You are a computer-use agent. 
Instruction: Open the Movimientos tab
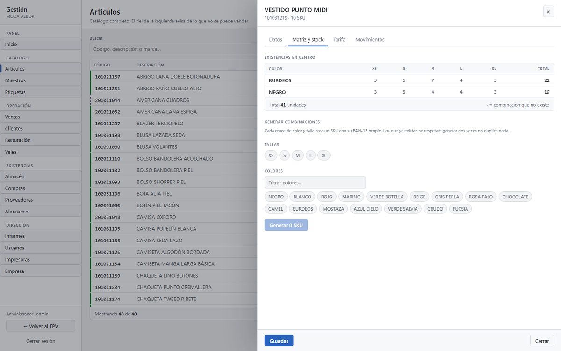370,40
